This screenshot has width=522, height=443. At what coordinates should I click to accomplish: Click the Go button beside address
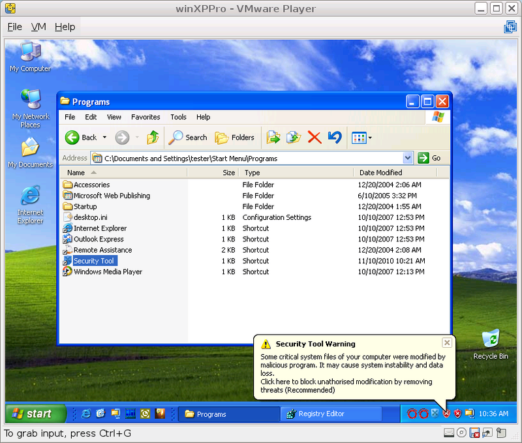tap(429, 158)
